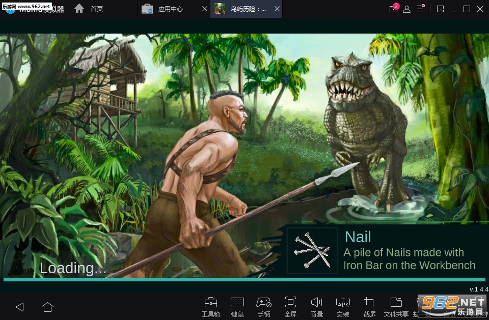Click the Android back triangle button
This screenshot has height=320, width=489.
click(20, 307)
